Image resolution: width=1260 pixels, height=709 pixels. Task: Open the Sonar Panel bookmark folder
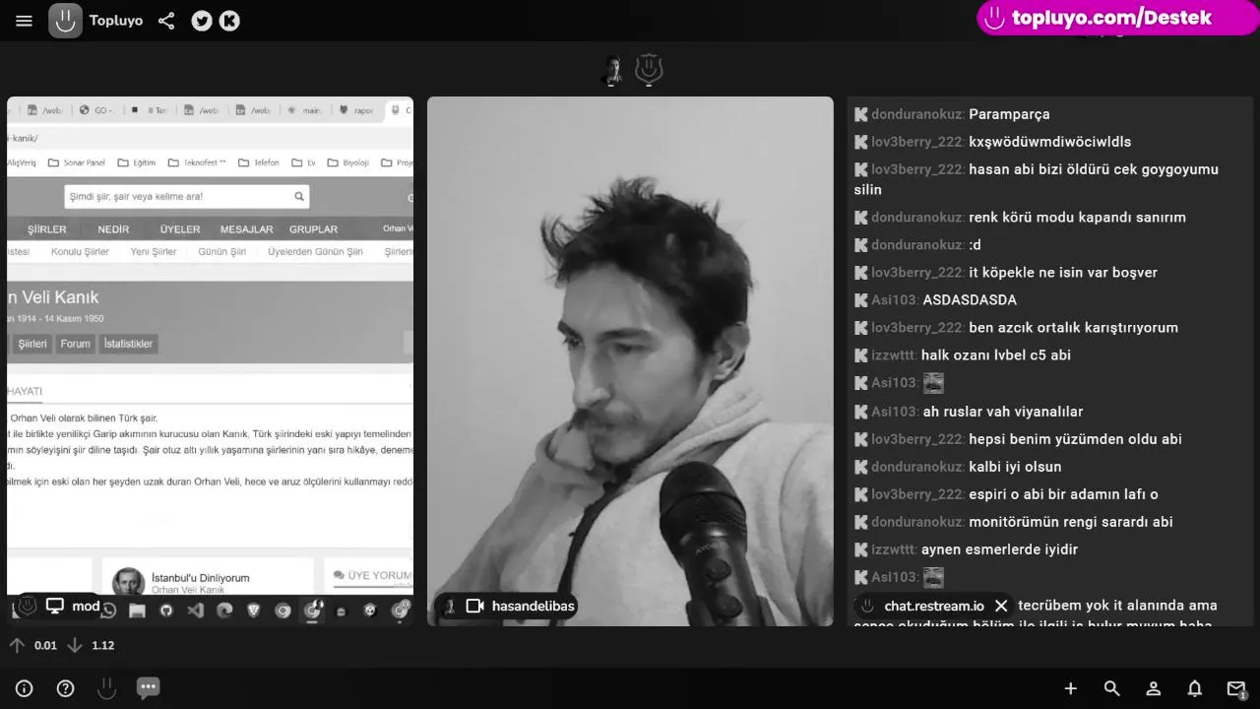[x=76, y=163]
